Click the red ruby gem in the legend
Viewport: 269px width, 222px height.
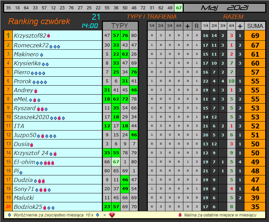pyautogui.click(x=112, y=215)
